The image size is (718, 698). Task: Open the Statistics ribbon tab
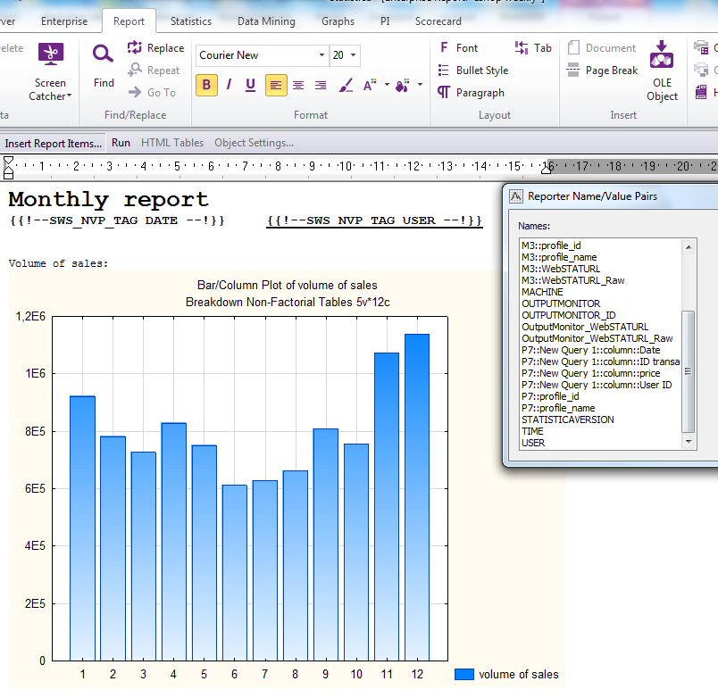click(191, 21)
